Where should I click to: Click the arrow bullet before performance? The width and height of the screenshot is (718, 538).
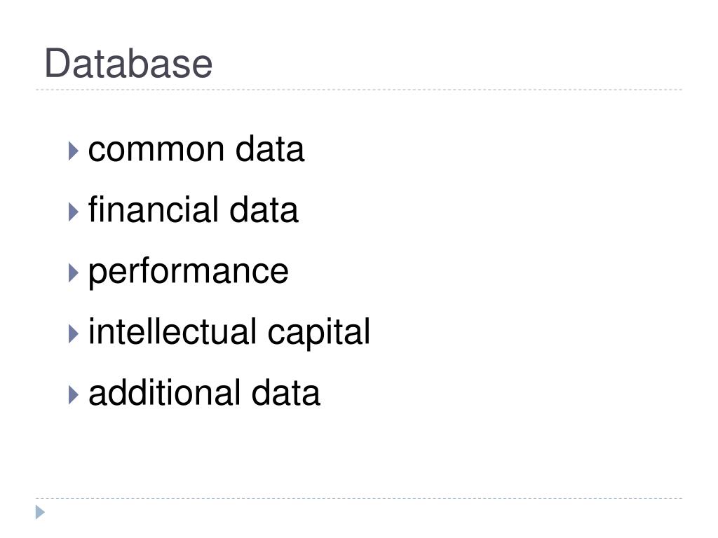[73, 273]
